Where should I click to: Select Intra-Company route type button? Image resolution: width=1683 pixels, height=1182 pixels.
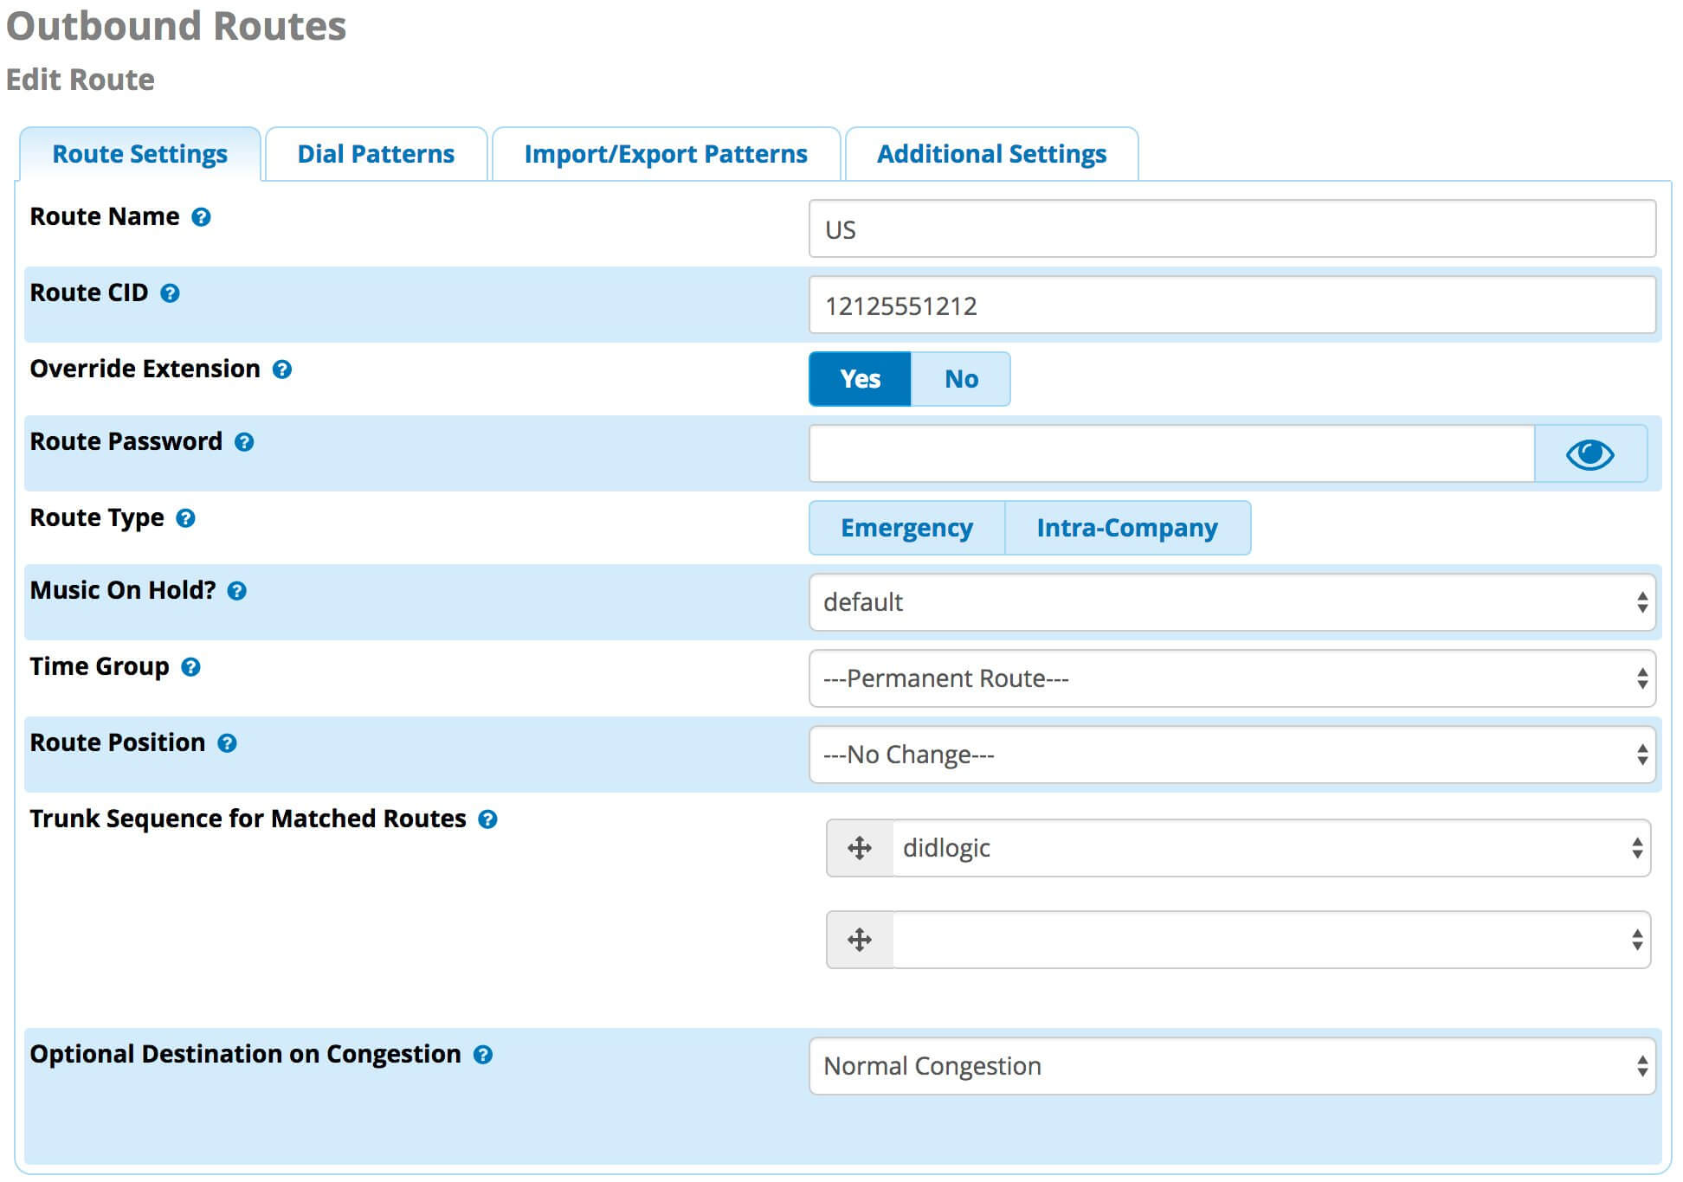click(x=1126, y=528)
